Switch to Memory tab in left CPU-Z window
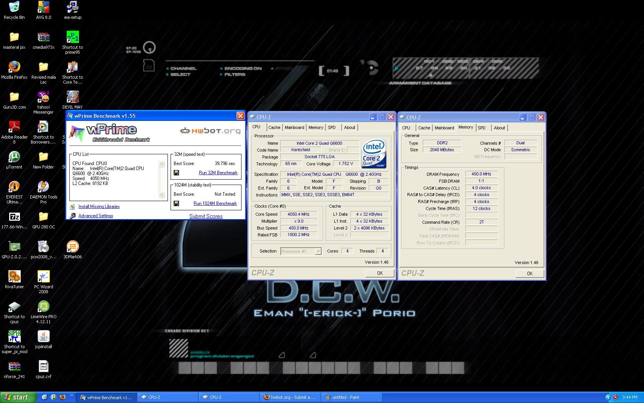644x403 pixels. [316, 127]
